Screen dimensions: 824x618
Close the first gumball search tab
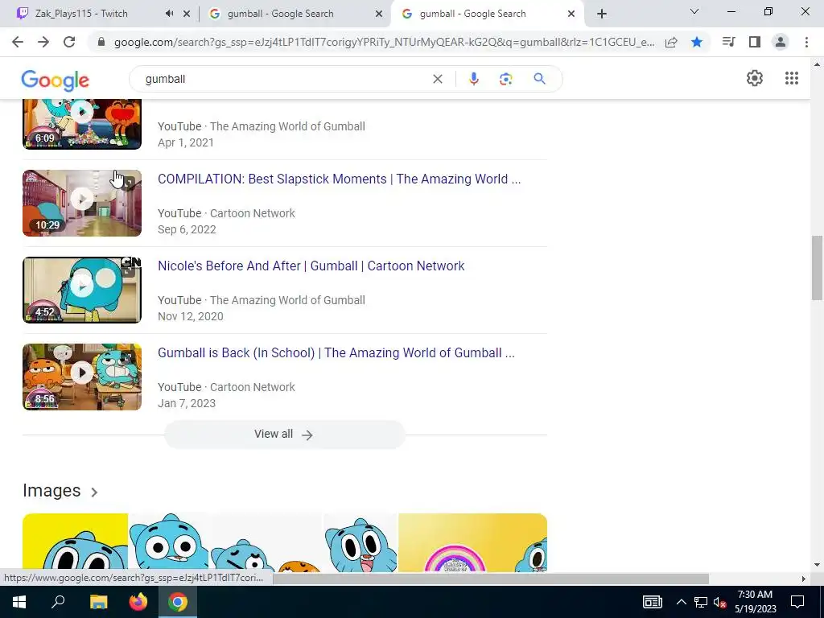(x=379, y=14)
